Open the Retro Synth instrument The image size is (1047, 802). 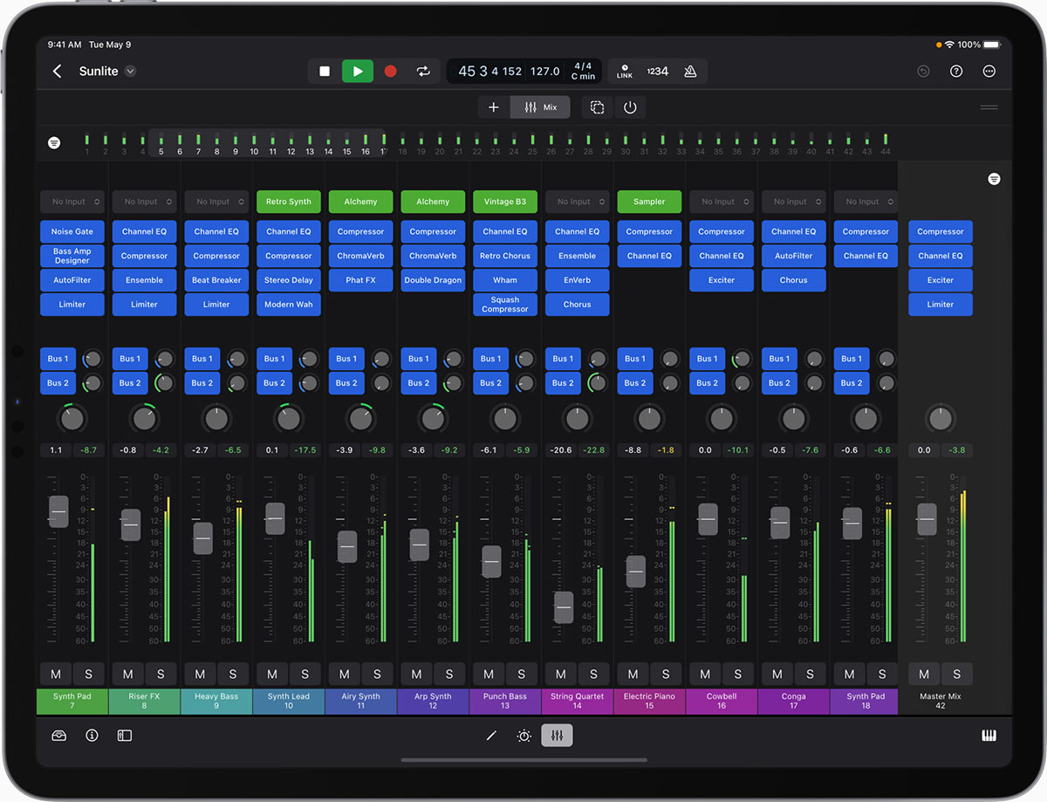click(x=289, y=202)
